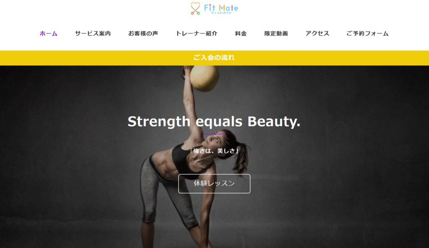Click the Fit Mate logo text
This screenshot has height=248, width=429.
click(x=221, y=8)
